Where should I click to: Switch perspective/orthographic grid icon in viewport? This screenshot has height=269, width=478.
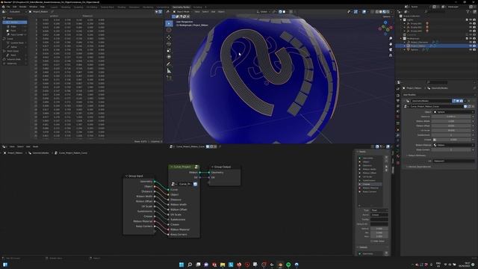tap(391, 55)
